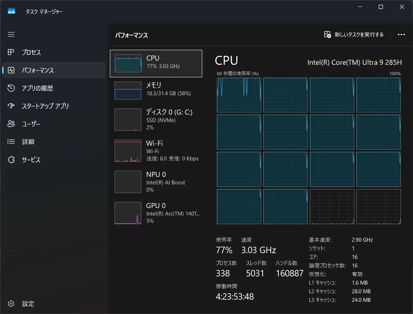Open the hamburger navigation menu
Image resolution: width=413 pixels, height=314 pixels.
11,34
